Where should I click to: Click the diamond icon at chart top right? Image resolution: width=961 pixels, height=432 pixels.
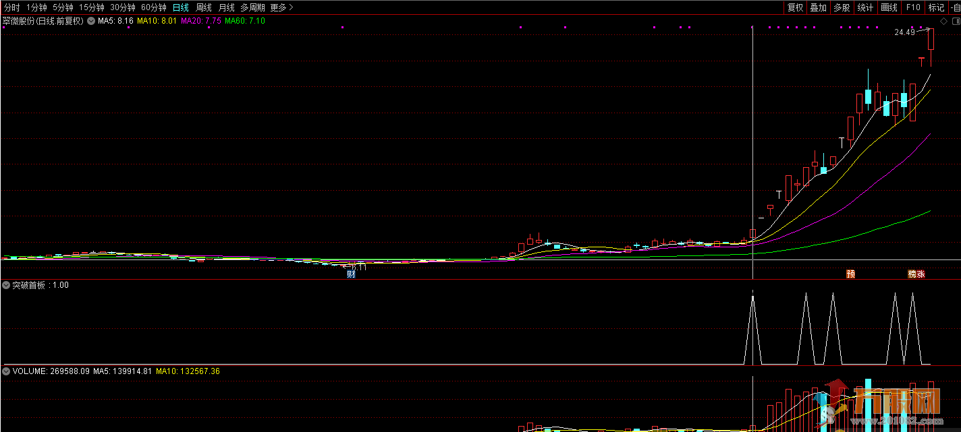(943, 21)
